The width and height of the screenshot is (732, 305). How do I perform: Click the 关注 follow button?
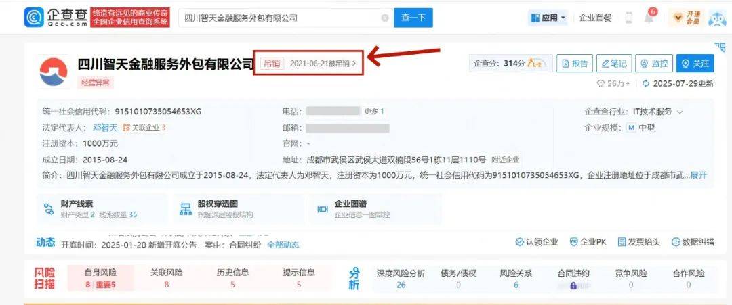click(695, 63)
